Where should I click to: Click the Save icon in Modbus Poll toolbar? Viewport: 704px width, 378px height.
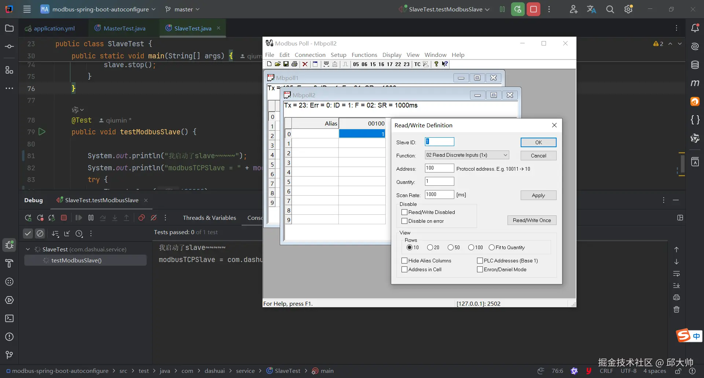click(x=286, y=64)
